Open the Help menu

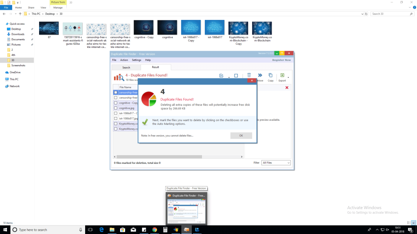148,60
